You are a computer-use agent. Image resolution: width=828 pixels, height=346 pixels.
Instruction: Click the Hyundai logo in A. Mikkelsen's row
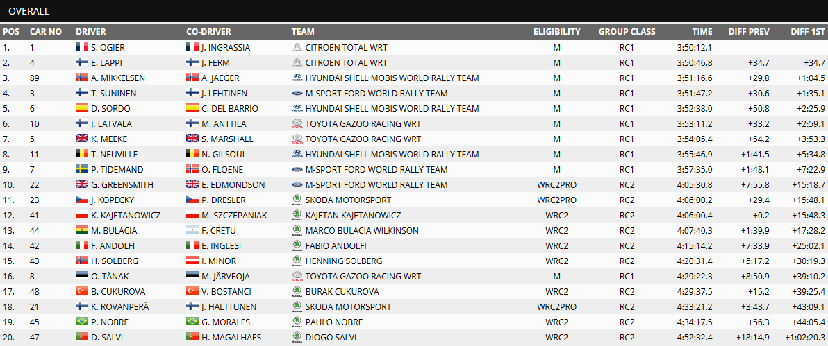click(297, 78)
